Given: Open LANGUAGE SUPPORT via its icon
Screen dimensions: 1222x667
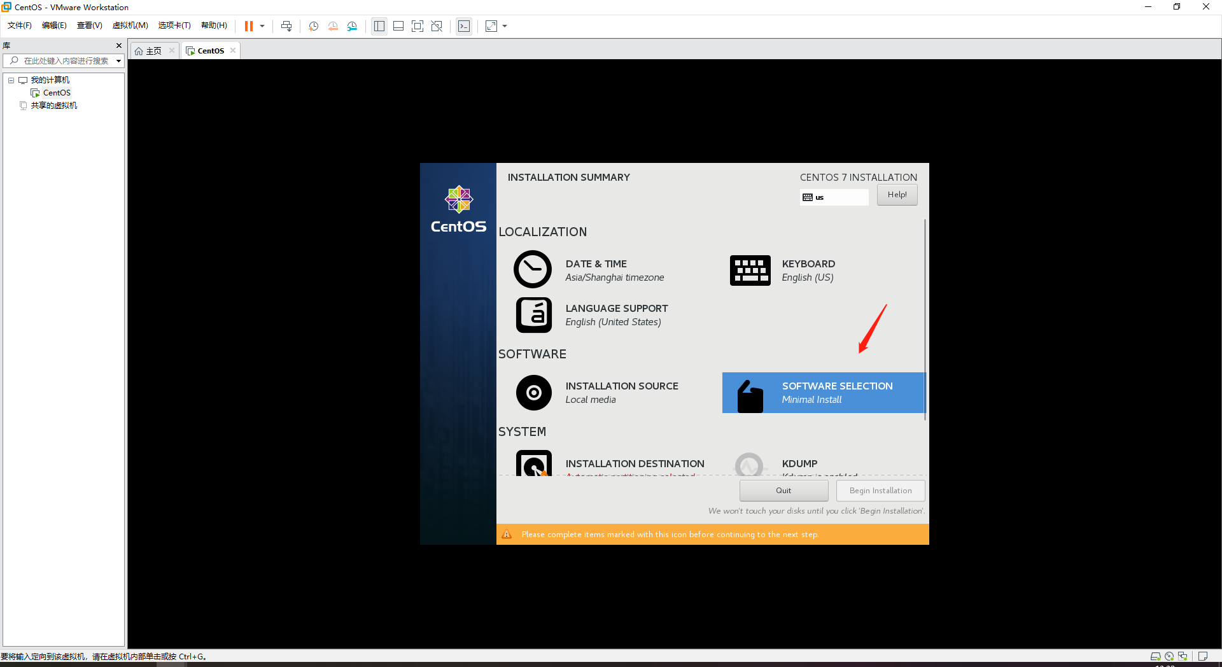Looking at the screenshot, I should tap(533, 315).
